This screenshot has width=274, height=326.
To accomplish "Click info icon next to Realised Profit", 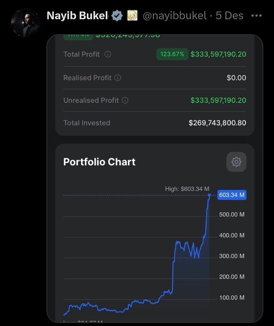I will (x=118, y=78).
